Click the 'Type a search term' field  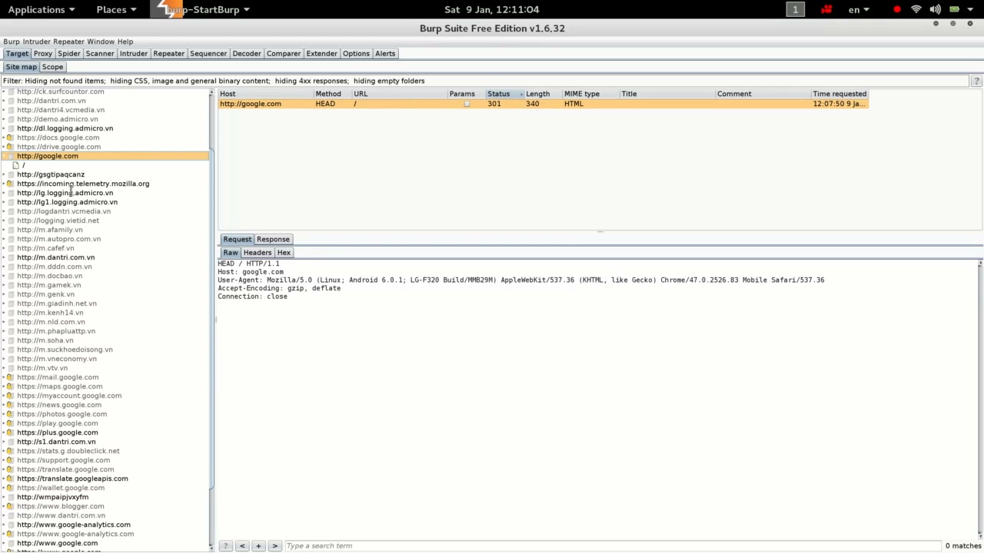613,545
